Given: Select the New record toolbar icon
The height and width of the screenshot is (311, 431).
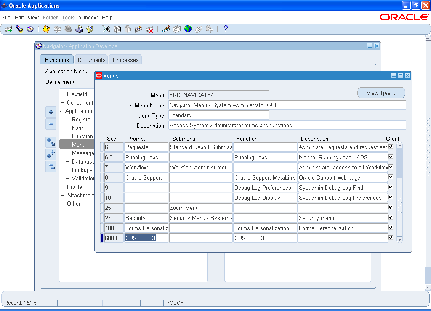Looking at the screenshot, I should (8, 29).
